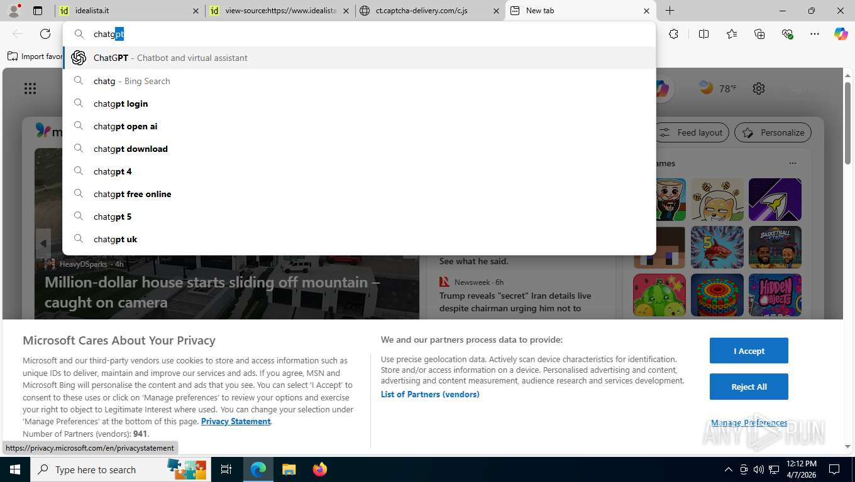Choose 'chatgpt free online' suggestion
855x482 pixels.
coord(359,194)
